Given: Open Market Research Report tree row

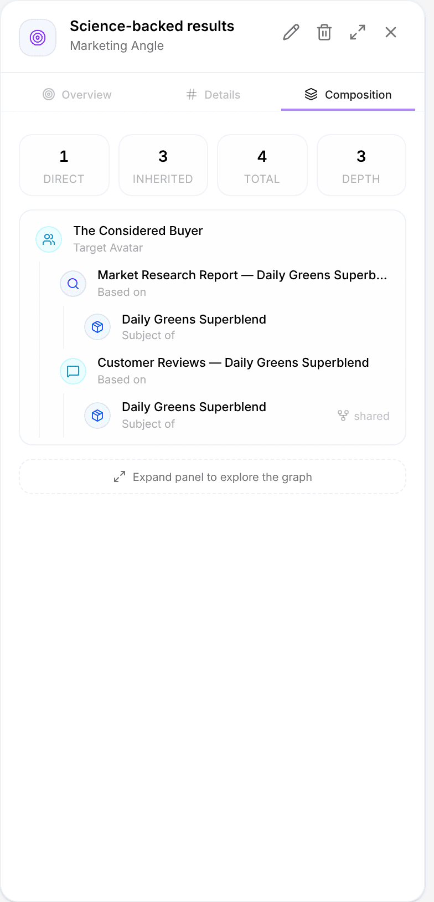Looking at the screenshot, I should [x=224, y=283].
